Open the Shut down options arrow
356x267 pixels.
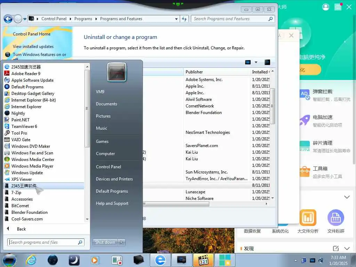click(x=121, y=242)
